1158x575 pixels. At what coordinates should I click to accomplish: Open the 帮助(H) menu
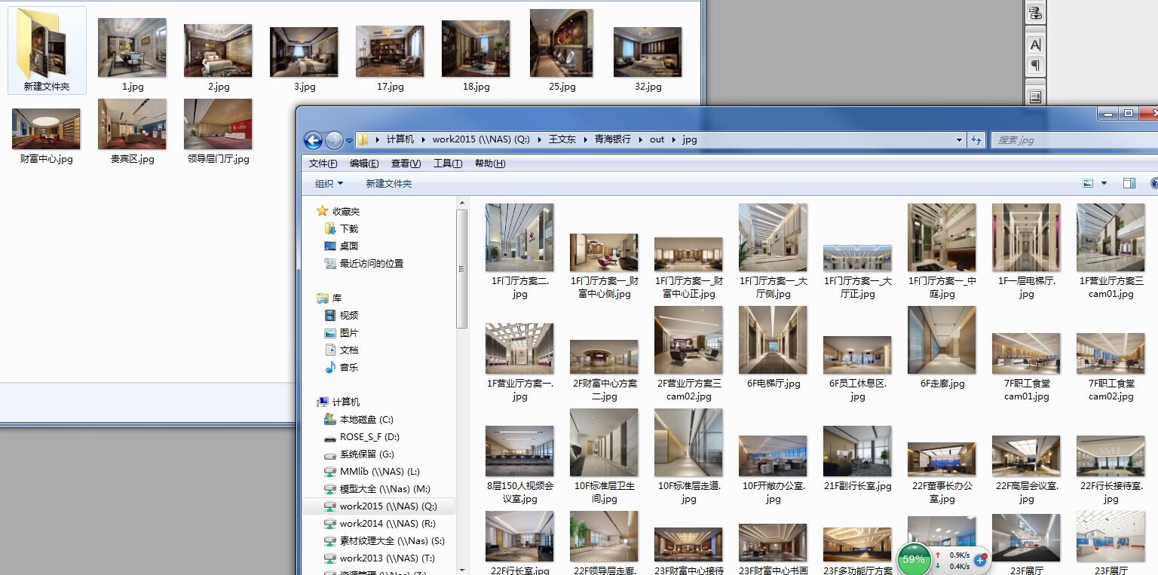tap(490, 164)
